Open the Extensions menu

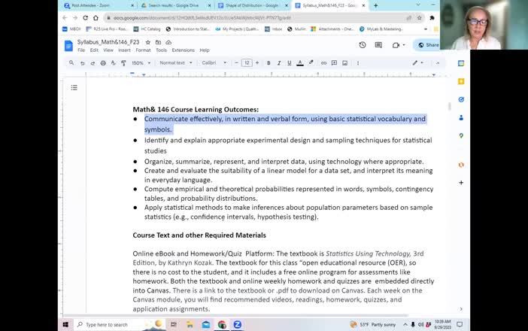(183, 50)
